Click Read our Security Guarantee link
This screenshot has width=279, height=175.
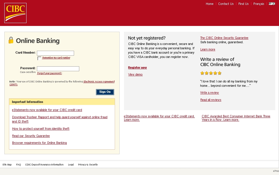click(31, 136)
